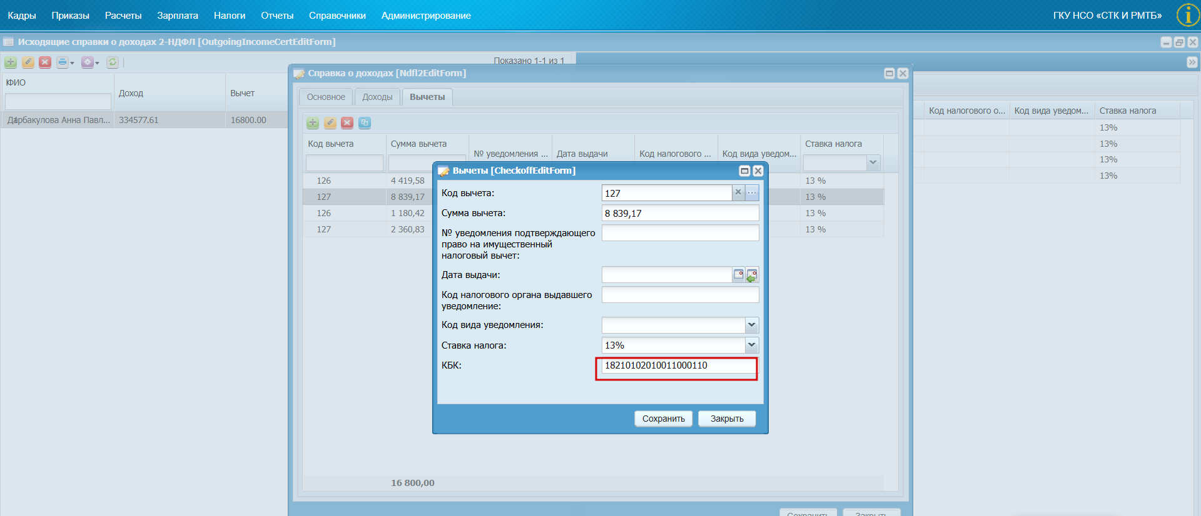Open the info icon in the top bar

click(1187, 15)
